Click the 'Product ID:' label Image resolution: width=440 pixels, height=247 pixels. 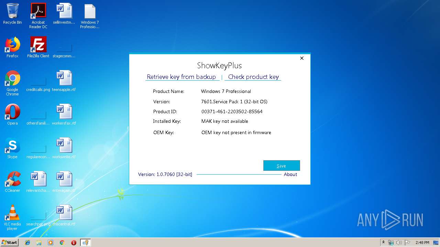coord(165,111)
